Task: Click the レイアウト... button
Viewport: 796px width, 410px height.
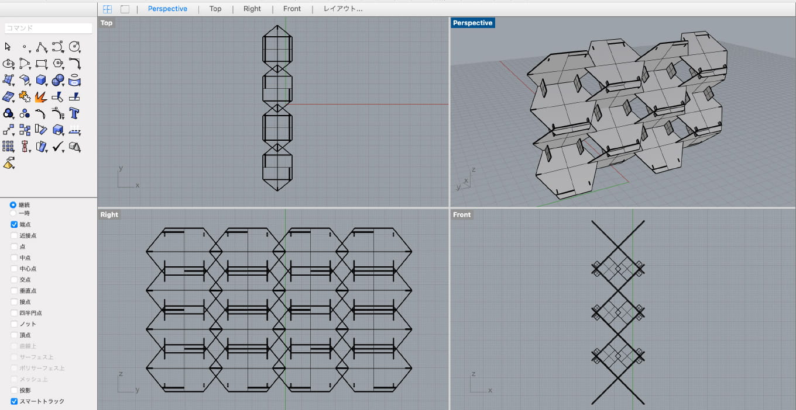Action: (x=343, y=9)
